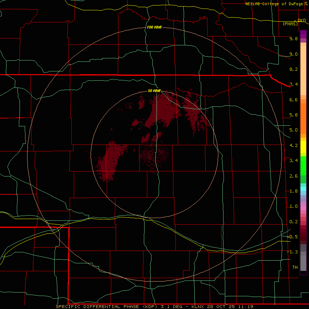This screenshot has width=309, height=309.
Task: Select the yellow segment of the color bar
Action: click(303, 147)
